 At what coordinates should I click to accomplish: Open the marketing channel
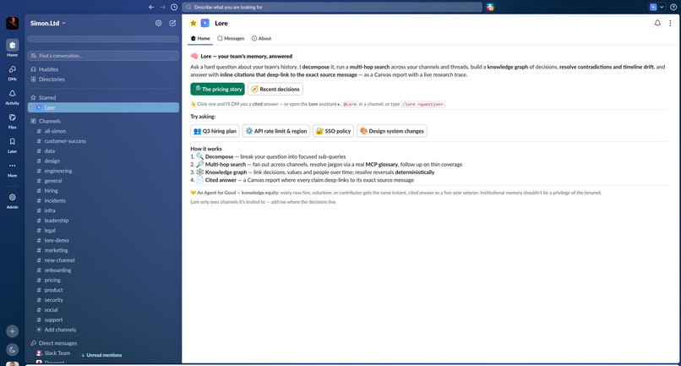(x=103, y=250)
